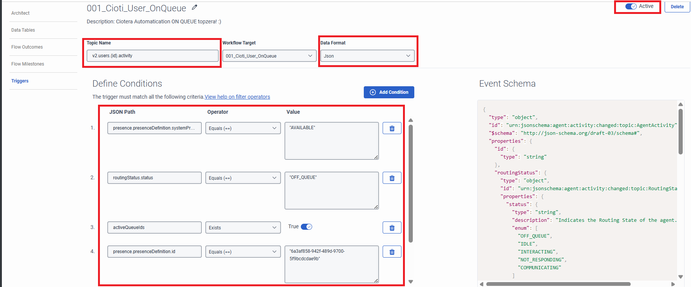
Task: Delete the AVAILABLE condition with its trash icon
Action: pos(392,128)
